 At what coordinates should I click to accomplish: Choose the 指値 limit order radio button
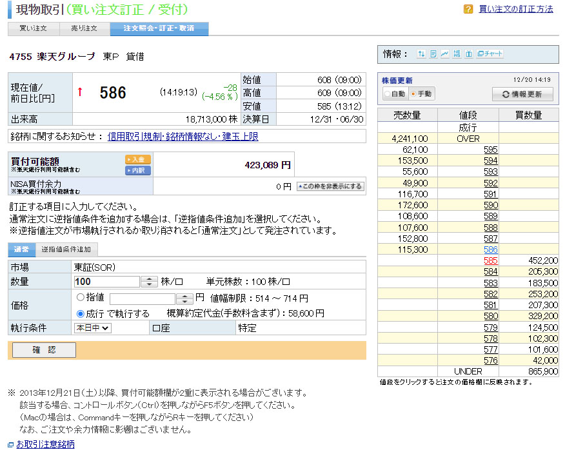pos(81,298)
